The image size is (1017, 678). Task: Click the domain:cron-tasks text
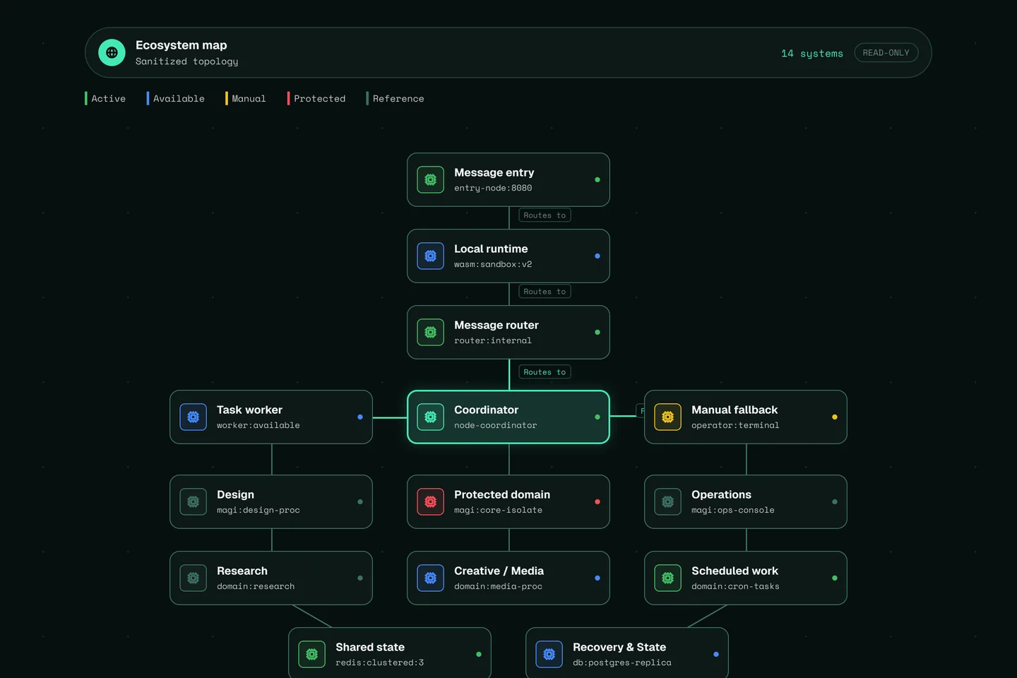point(735,586)
